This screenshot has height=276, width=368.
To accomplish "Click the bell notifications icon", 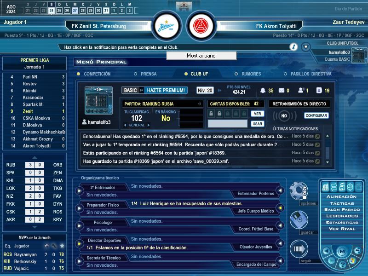I will [263, 91].
